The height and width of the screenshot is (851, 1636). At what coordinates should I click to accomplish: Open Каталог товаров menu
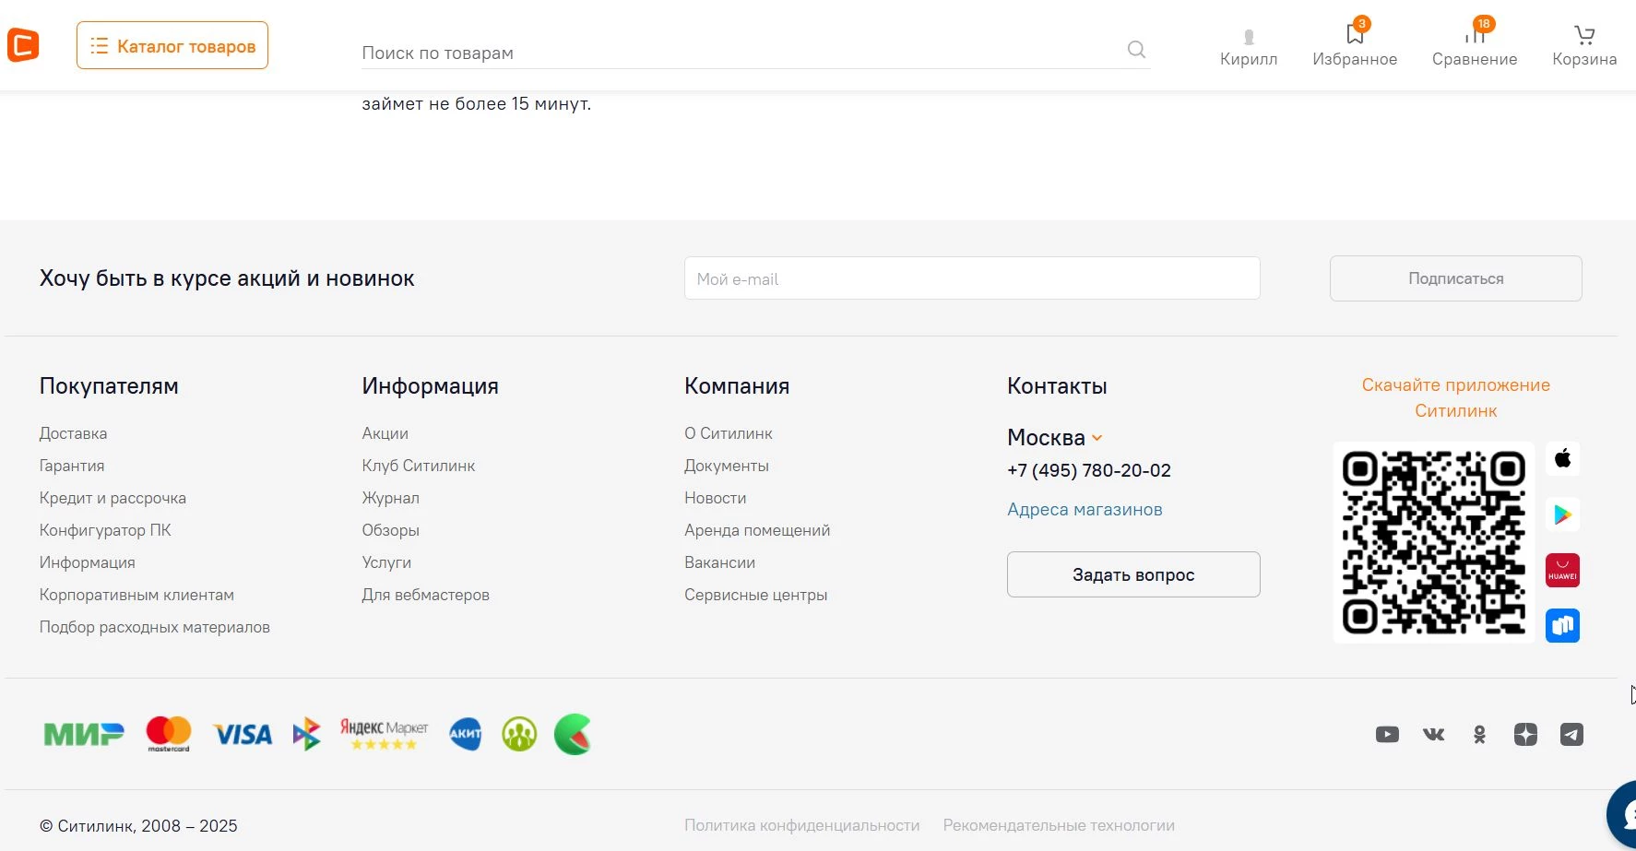[172, 45]
